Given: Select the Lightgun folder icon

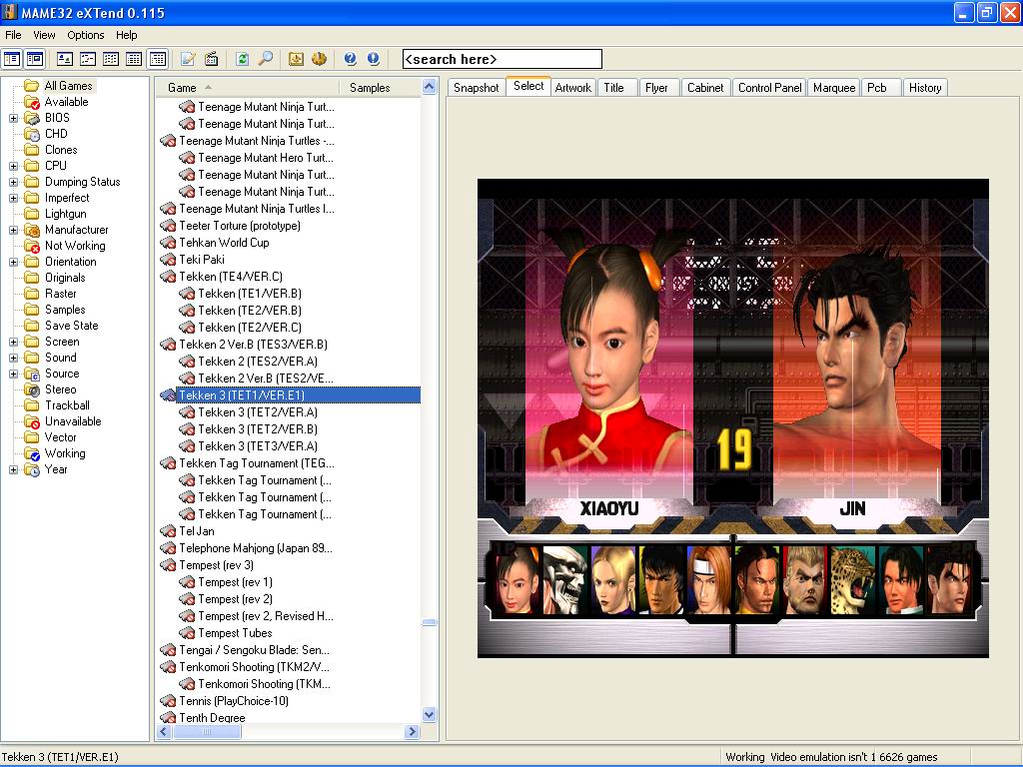Looking at the screenshot, I should (x=32, y=214).
